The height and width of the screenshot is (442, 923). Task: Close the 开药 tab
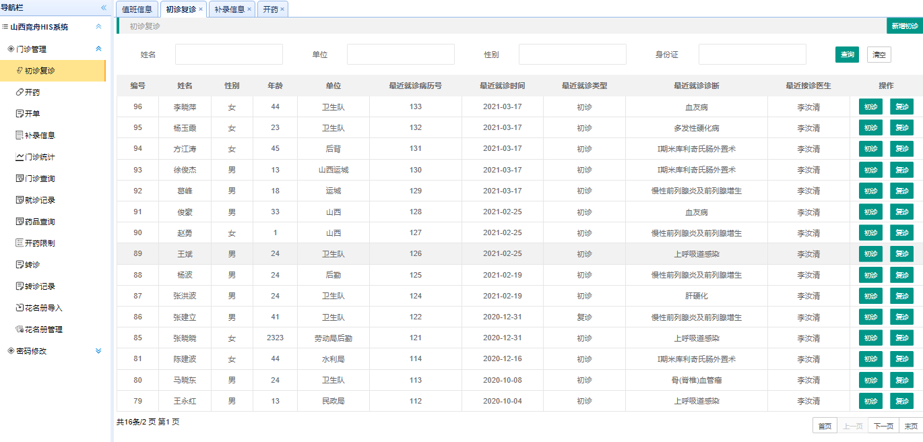pos(282,9)
